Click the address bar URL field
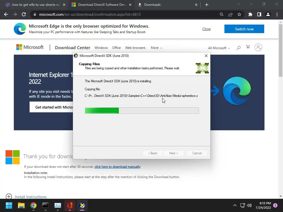Image resolution: width=283 pixels, height=212 pixels. pyautogui.click(x=125, y=14)
